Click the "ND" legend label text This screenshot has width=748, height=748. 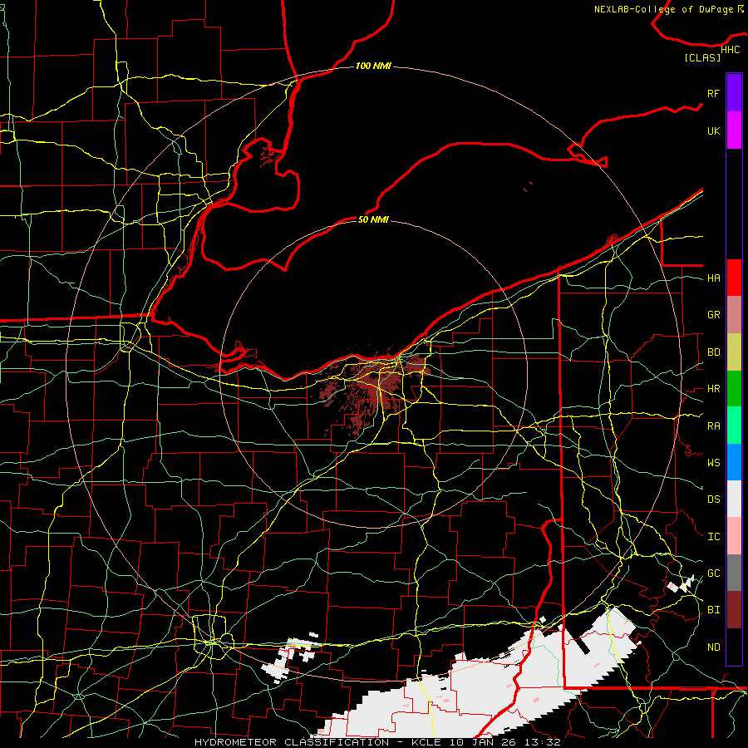pos(713,647)
